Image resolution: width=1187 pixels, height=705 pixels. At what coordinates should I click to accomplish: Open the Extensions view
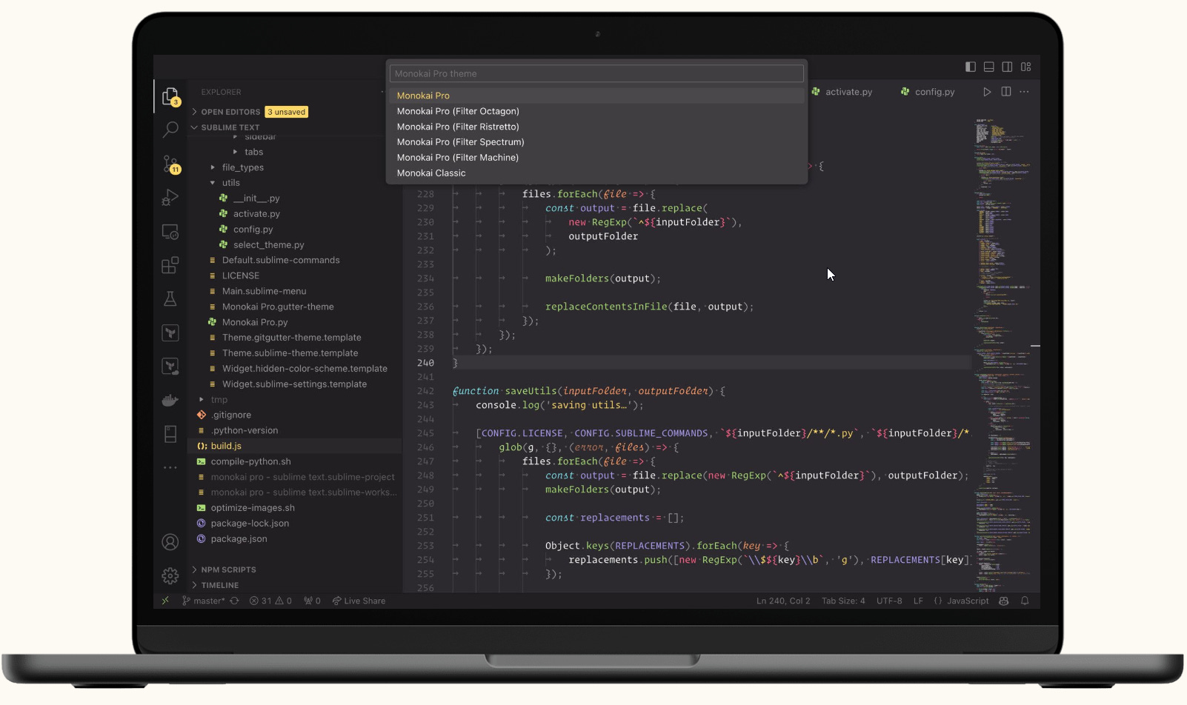coord(170,264)
